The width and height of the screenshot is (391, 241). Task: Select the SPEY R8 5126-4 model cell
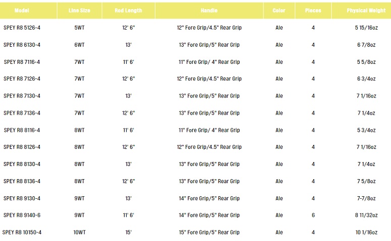click(x=22, y=28)
